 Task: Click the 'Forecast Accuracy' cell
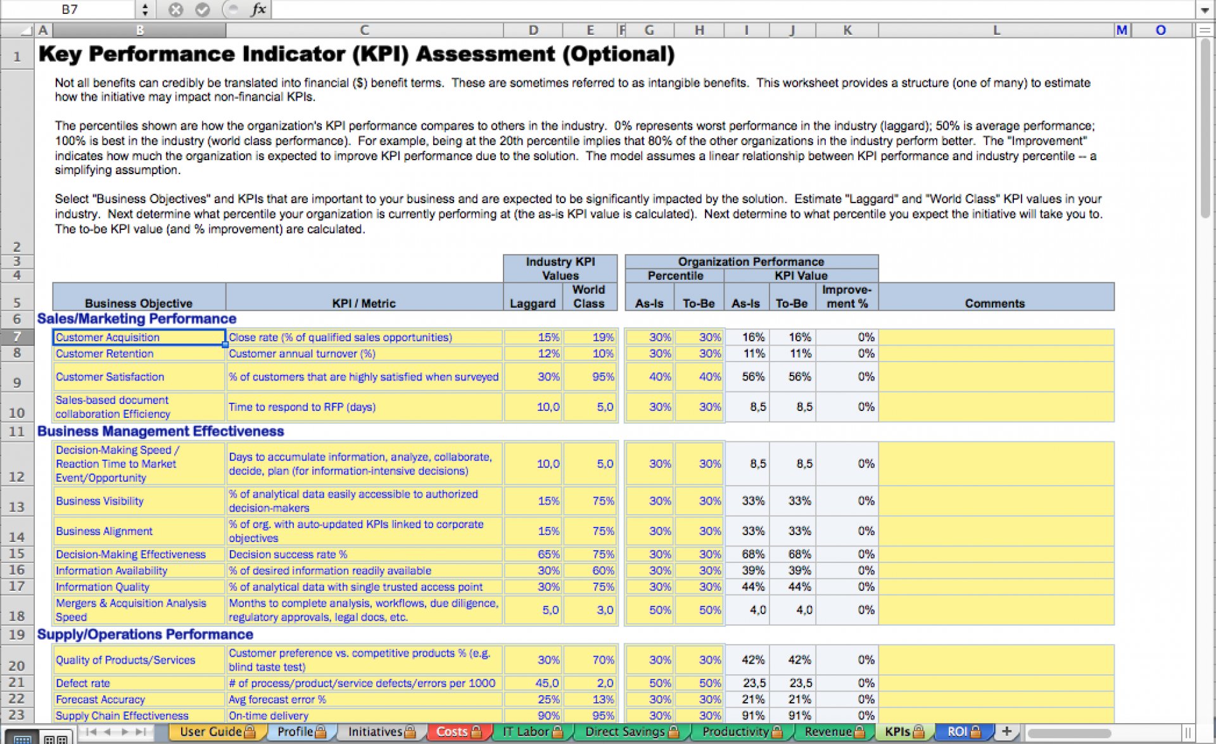click(139, 700)
